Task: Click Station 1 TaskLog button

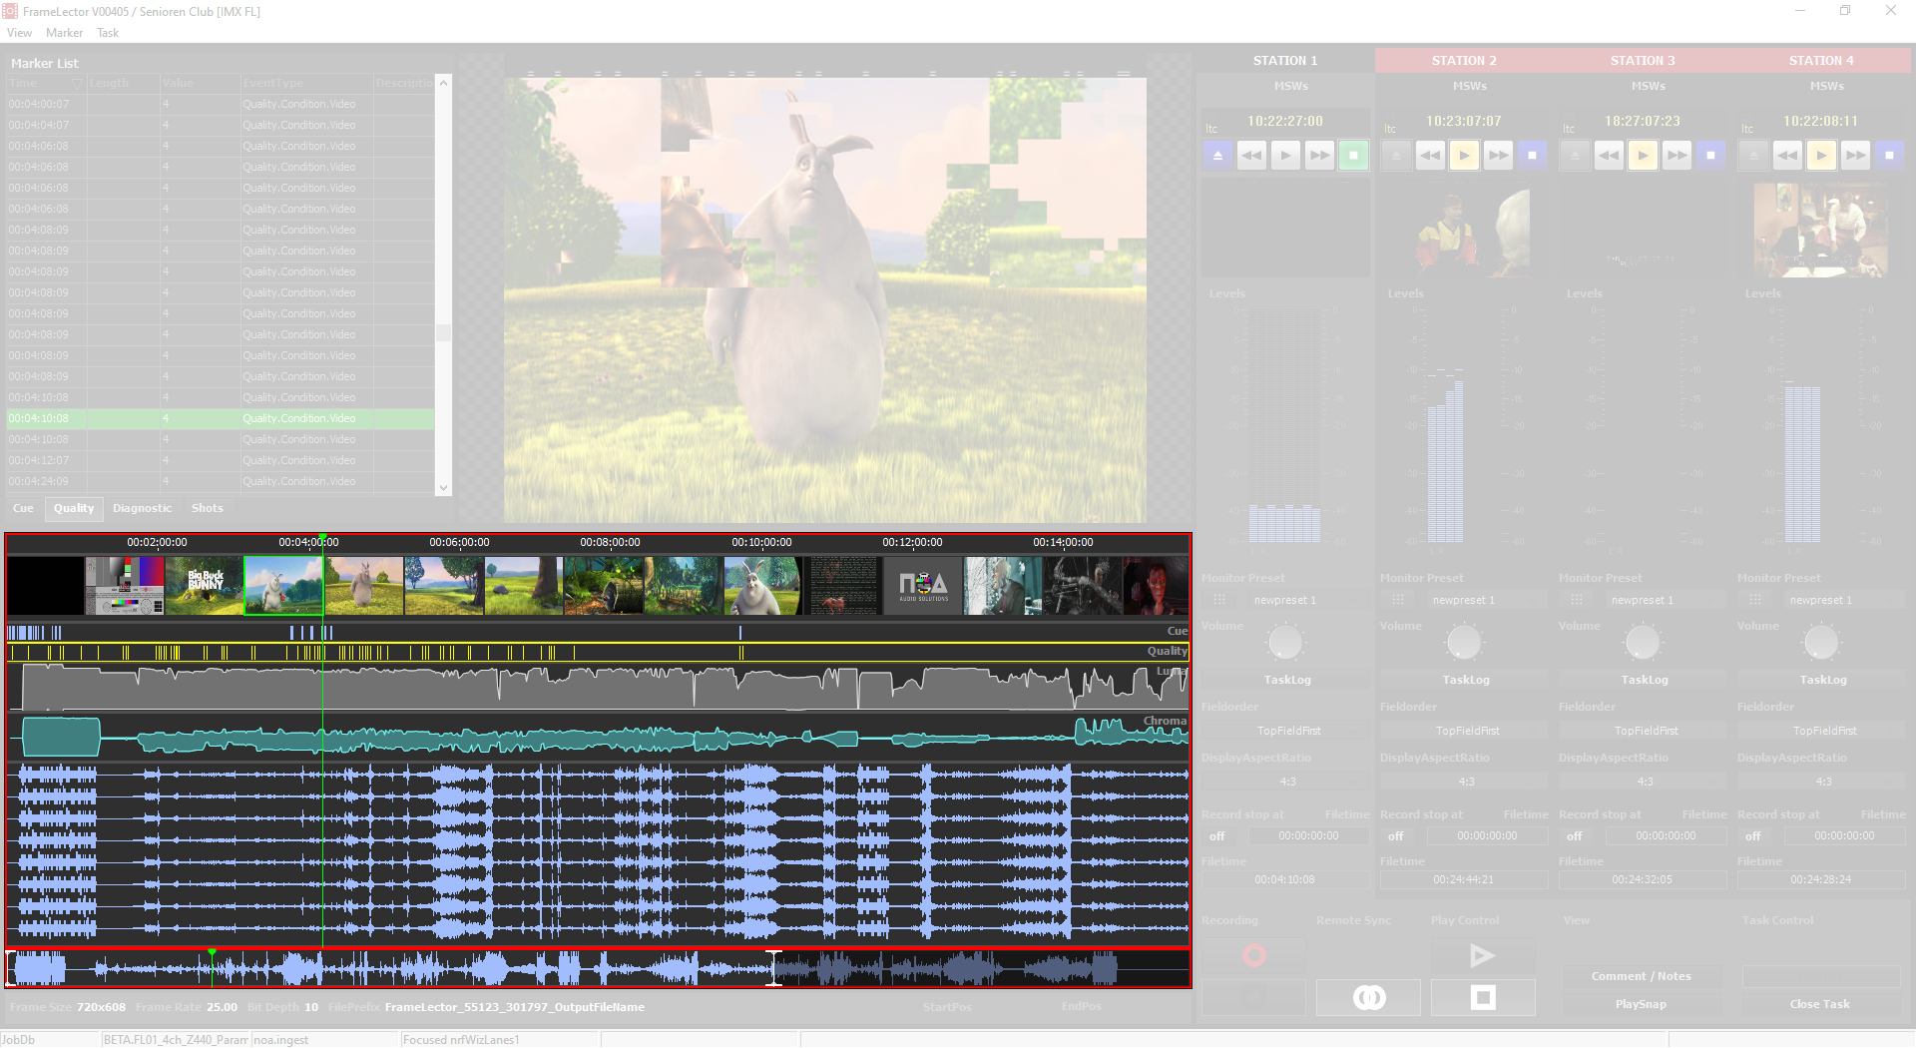Action: tap(1287, 680)
